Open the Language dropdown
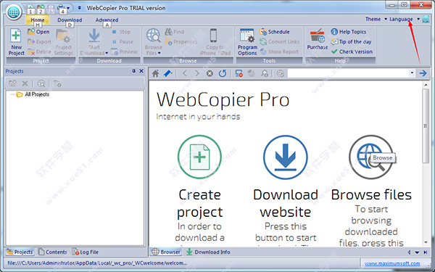 [x=405, y=19]
